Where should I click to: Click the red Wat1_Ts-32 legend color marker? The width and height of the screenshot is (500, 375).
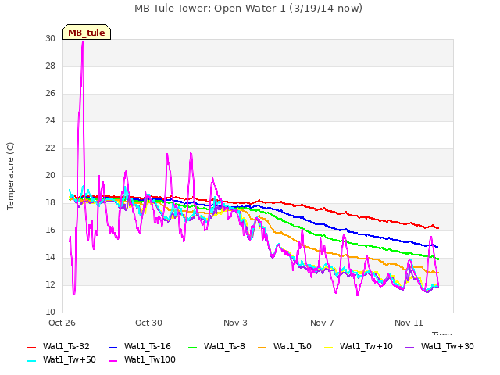[x=31, y=347]
